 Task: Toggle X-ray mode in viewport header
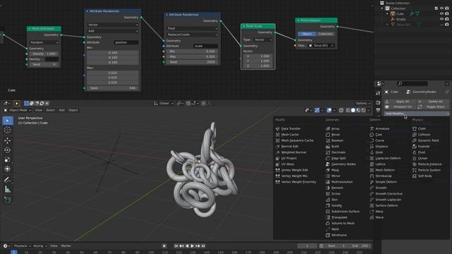pos(341,110)
